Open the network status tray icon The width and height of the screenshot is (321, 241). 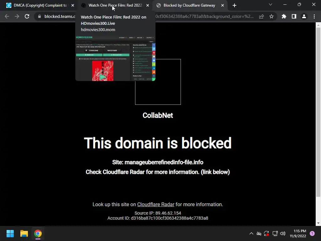tap(275, 233)
